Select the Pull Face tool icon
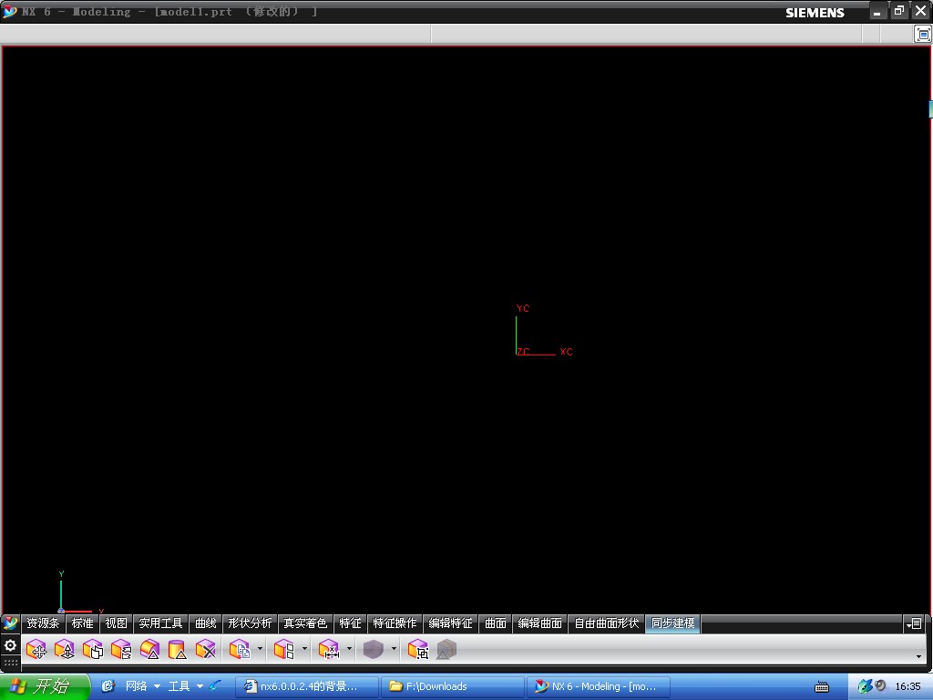The image size is (933, 700). click(x=65, y=649)
